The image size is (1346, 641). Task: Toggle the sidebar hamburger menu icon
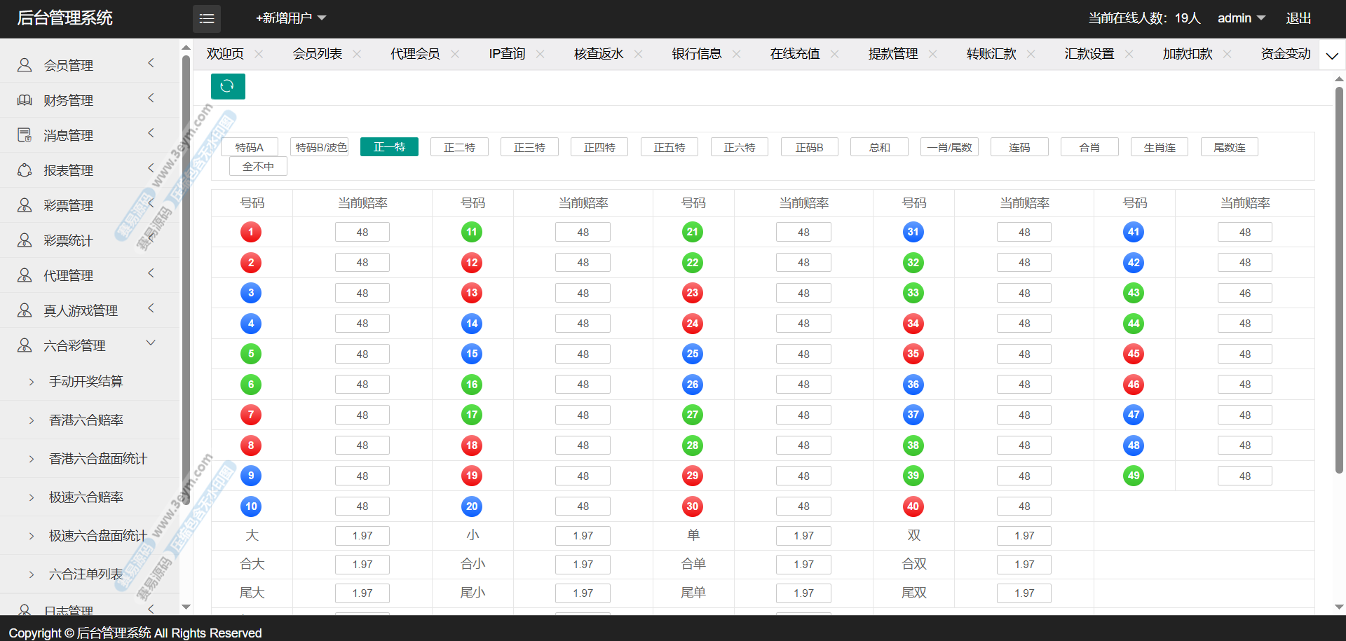click(x=207, y=19)
